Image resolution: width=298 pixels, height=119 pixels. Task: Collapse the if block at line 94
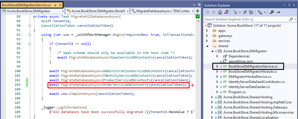[x=29, y=44]
